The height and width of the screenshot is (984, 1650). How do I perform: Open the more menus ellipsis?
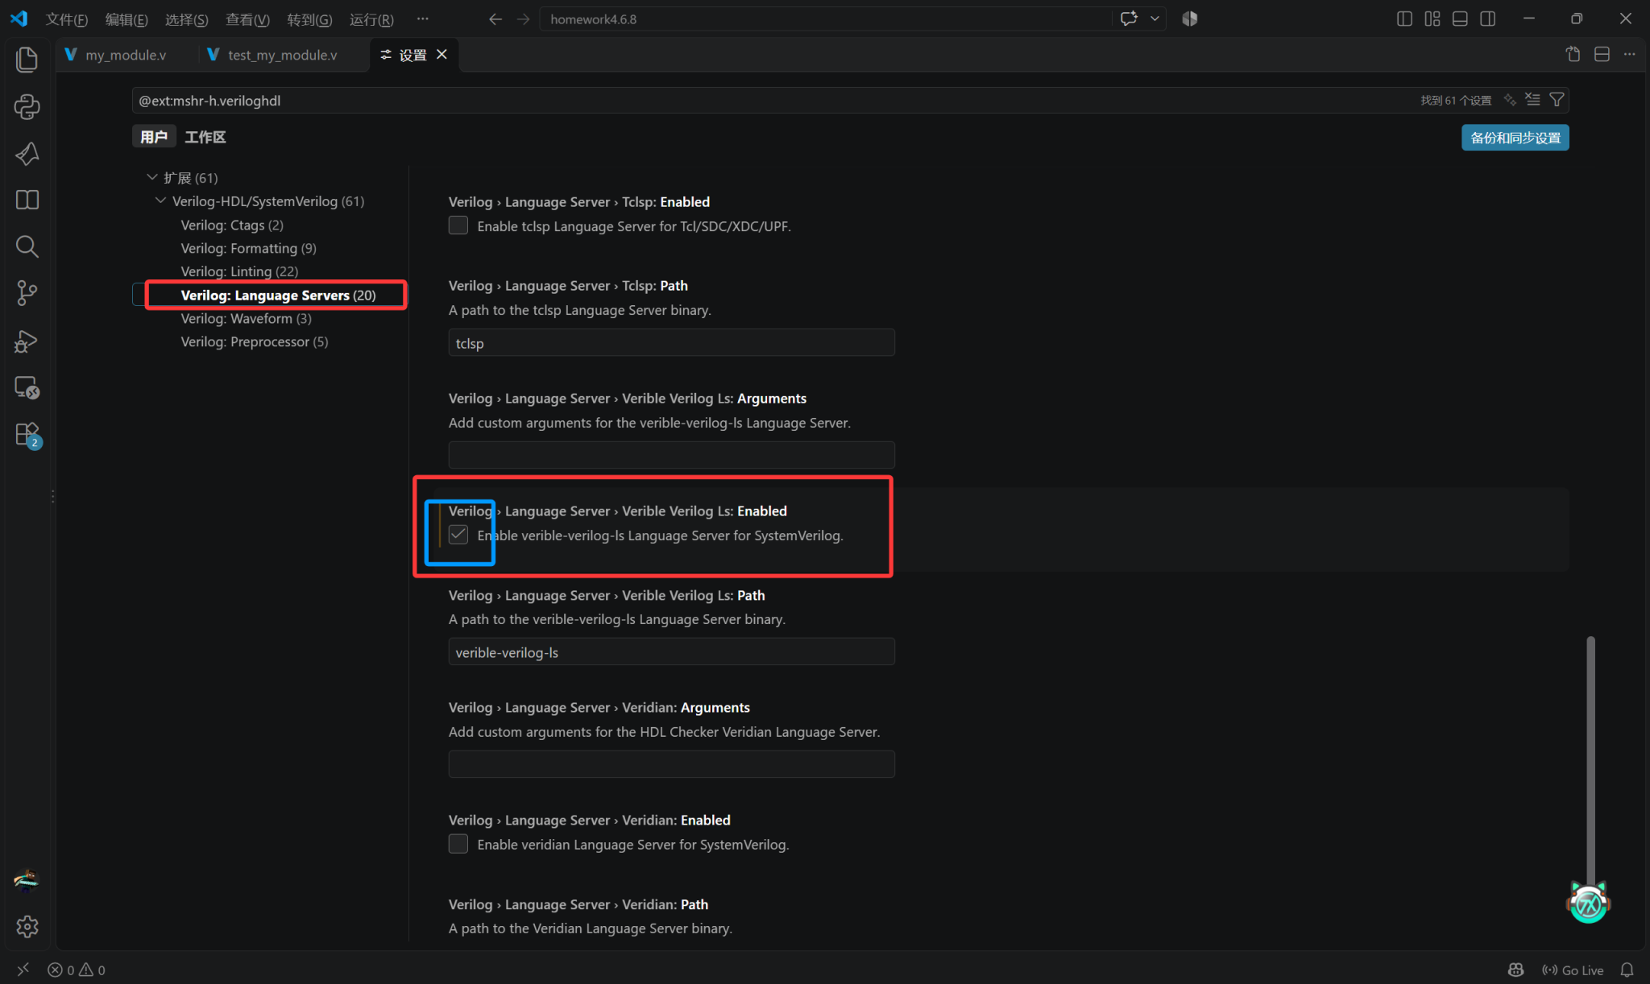[x=422, y=19]
